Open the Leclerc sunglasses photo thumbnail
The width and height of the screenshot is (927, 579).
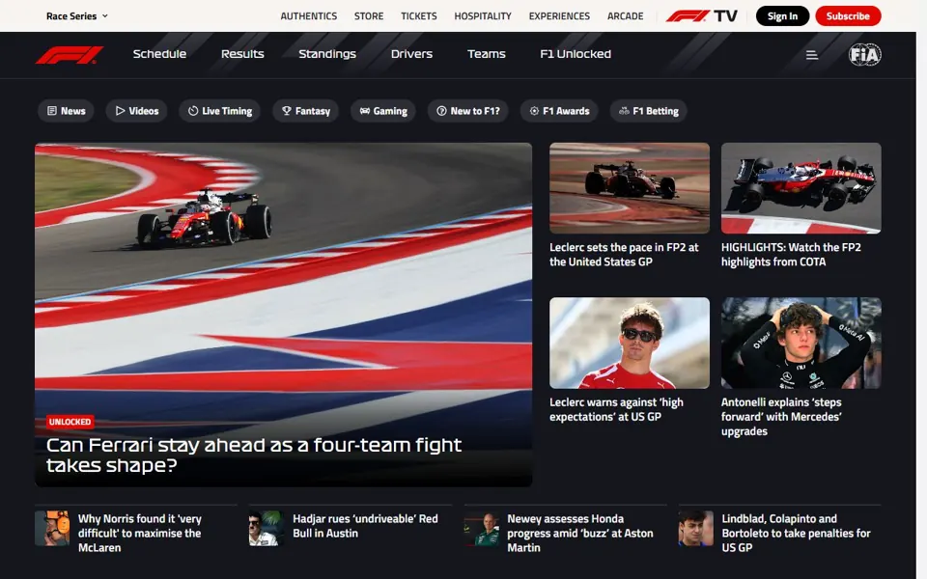[x=629, y=343]
